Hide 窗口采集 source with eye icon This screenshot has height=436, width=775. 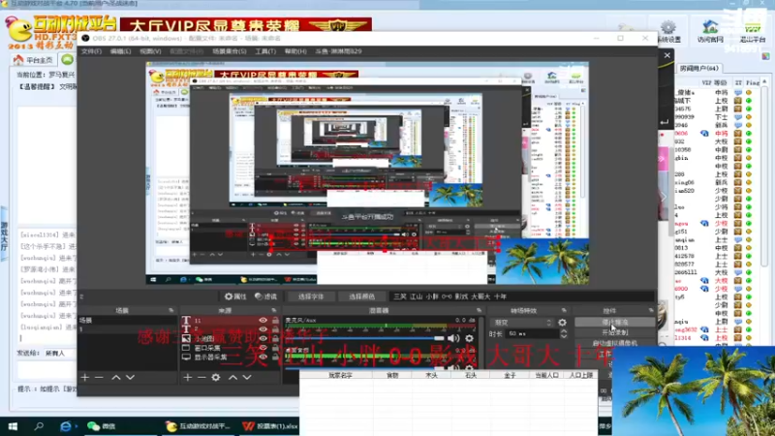click(263, 348)
